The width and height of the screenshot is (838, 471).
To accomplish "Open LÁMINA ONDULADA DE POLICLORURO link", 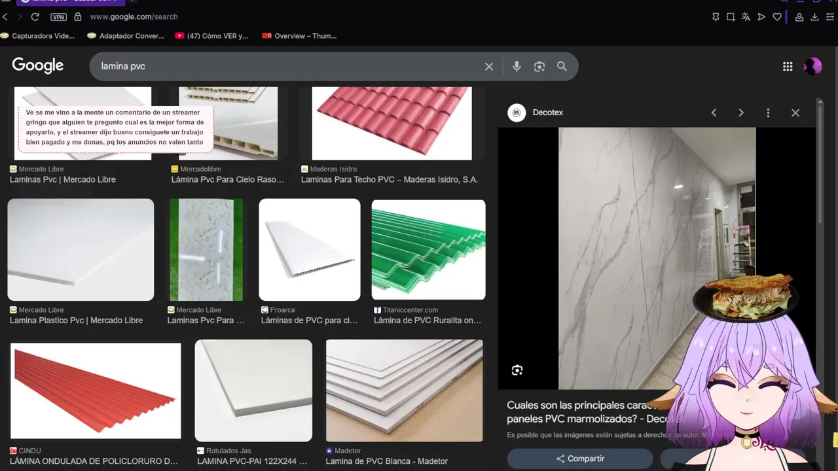I will pyautogui.click(x=94, y=461).
